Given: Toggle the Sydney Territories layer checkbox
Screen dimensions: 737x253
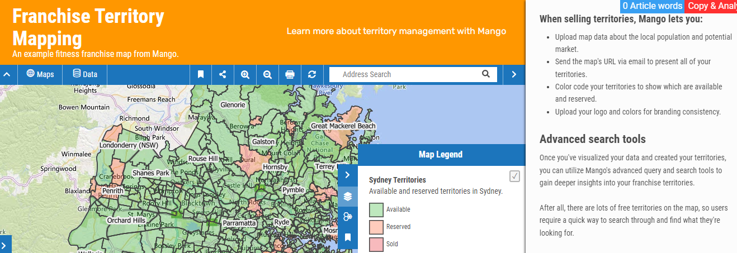Looking at the screenshot, I should pyautogui.click(x=515, y=176).
